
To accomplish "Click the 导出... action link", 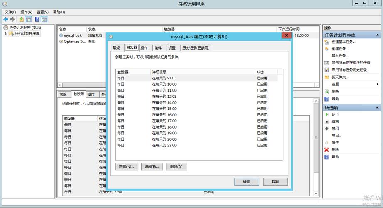I will point(336,136).
